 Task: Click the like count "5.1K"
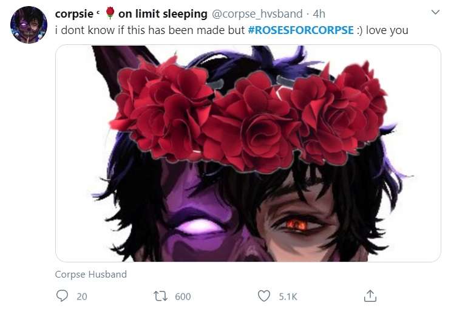coord(288,296)
